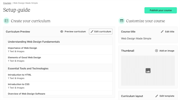
Task: Click the pencil icon beside Edit title
Action: [162, 32]
